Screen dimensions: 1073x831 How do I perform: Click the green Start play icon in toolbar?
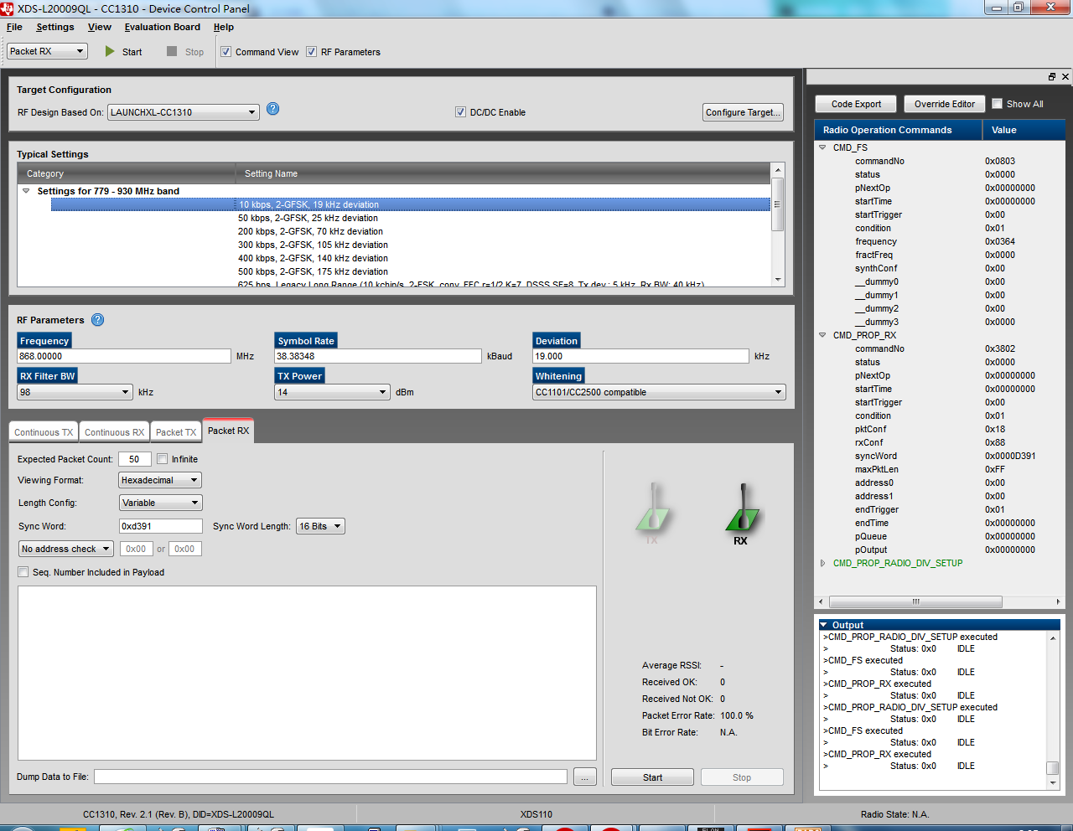(110, 51)
